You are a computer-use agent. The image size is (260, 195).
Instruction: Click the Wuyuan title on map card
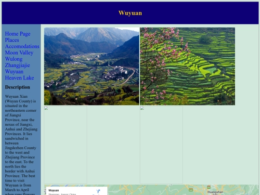(53, 190)
